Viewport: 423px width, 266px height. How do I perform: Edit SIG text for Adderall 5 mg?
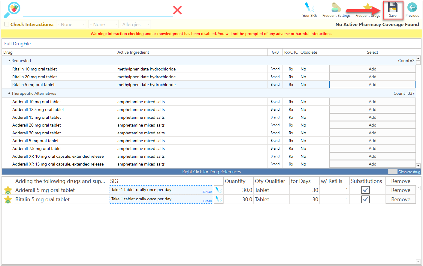pos(162,190)
